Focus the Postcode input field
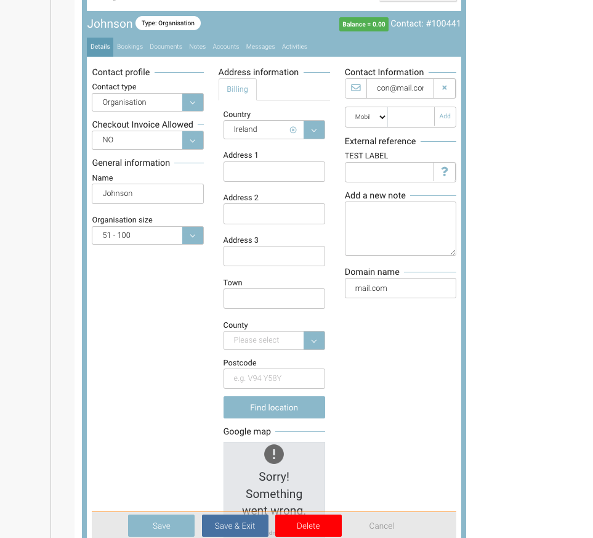Image resolution: width=593 pixels, height=538 pixels. [274, 378]
